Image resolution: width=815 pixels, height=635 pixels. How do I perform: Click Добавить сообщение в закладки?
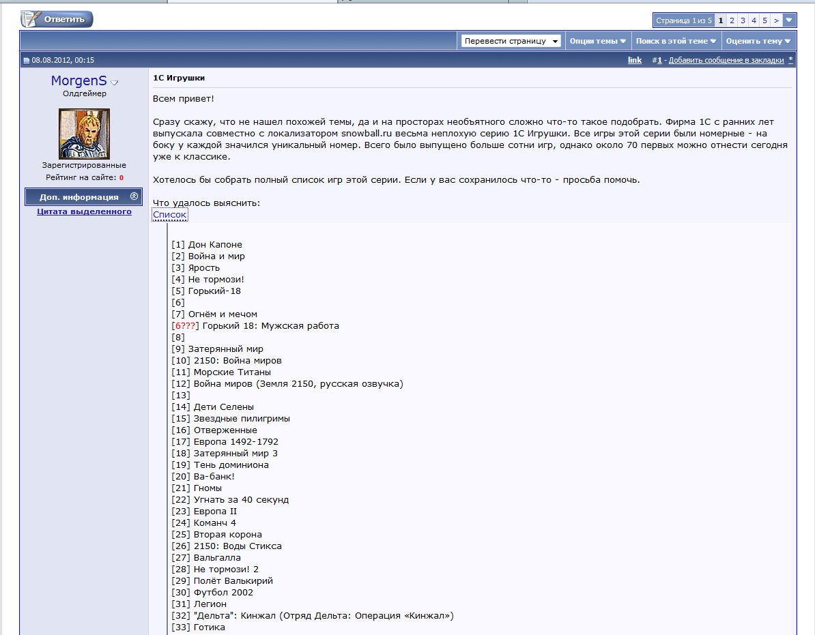pyautogui.click(x=726, y=60)
